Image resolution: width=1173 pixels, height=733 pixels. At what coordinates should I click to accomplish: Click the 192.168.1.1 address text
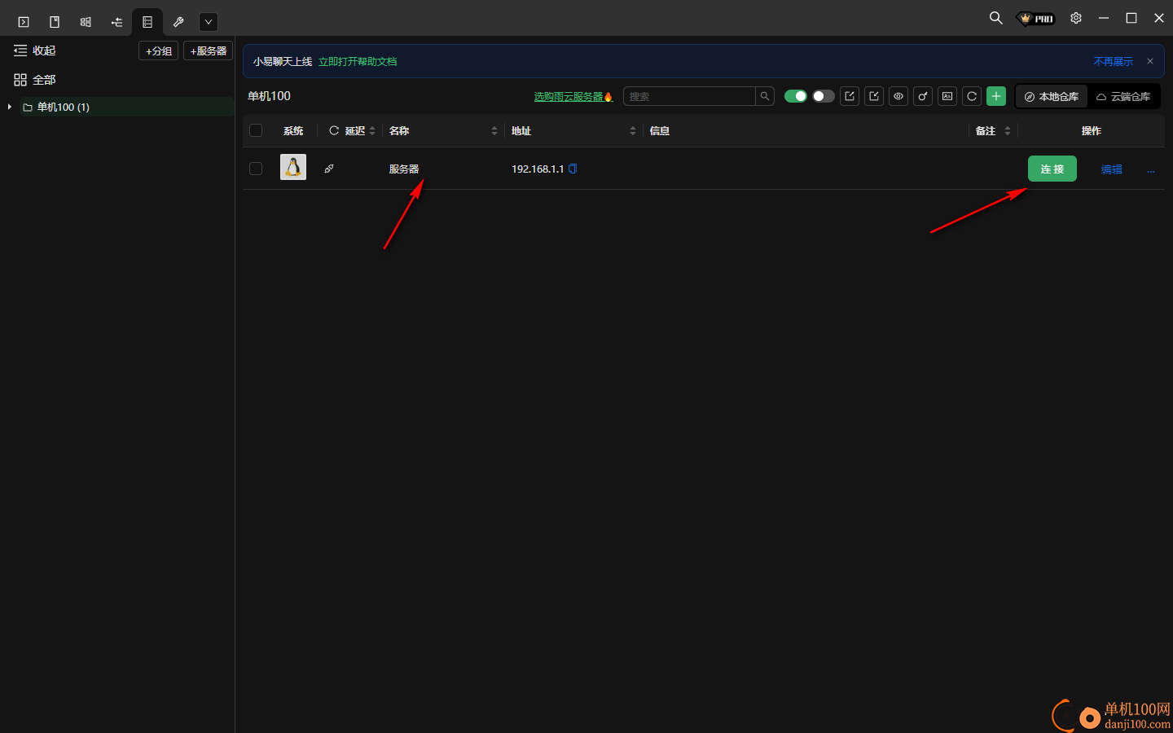(538, 169)
